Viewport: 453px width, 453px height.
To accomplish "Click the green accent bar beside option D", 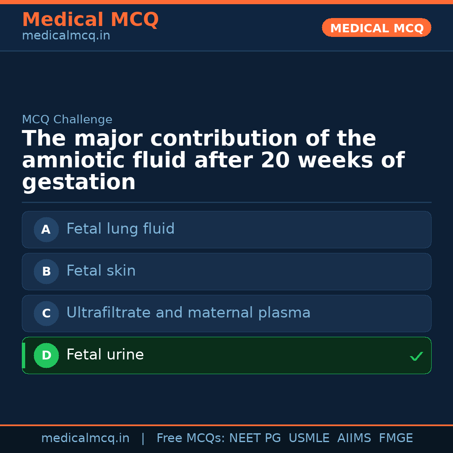I will pyautogui.click(x=23, y=355).
